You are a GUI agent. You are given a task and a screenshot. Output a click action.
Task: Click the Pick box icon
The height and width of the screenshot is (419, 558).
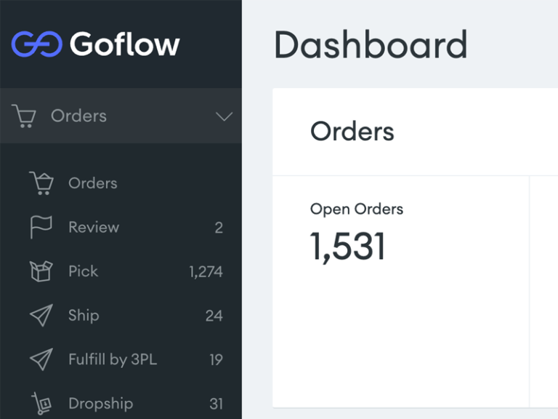pyautogui.click(x=41, y=271)
